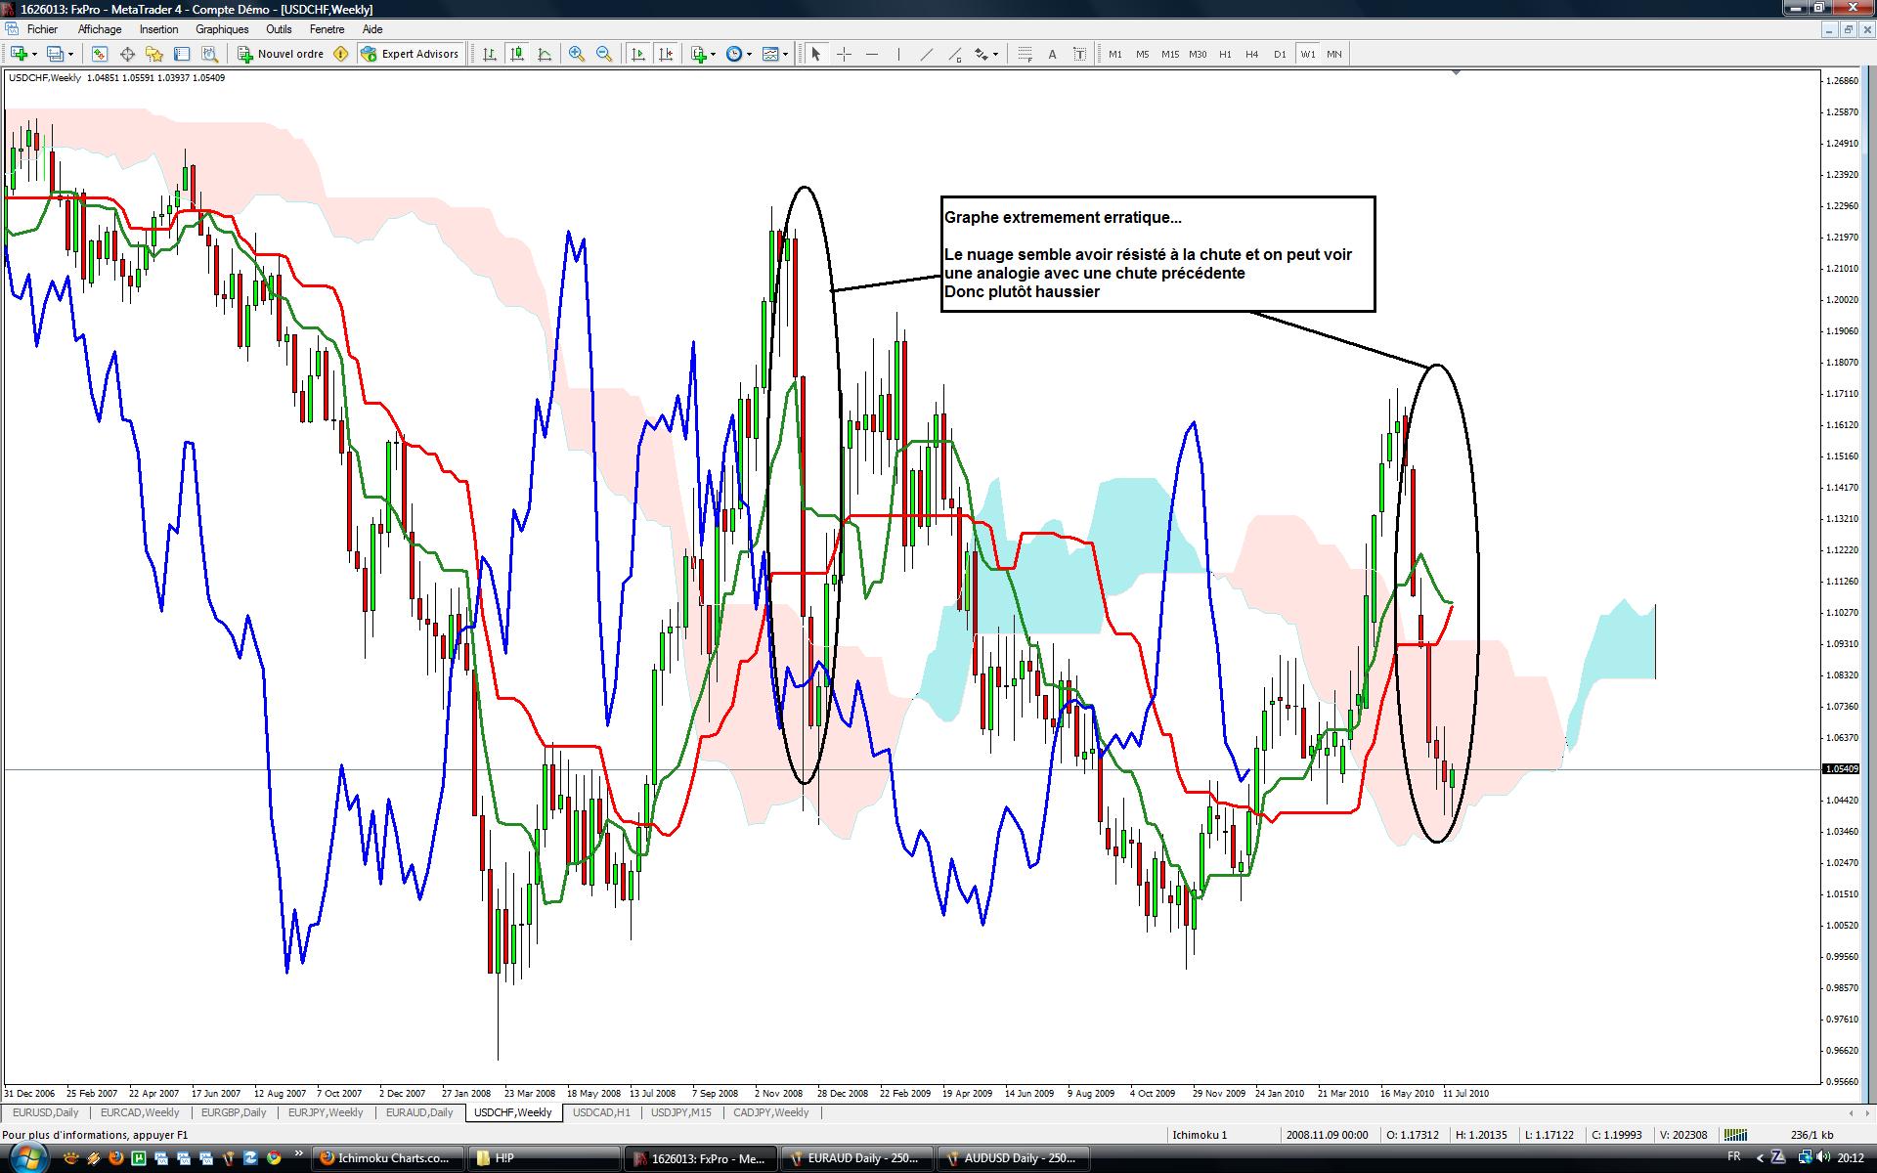Switch chart to candlestick mode
The image size is (1877, 1173).
[516, 55]
